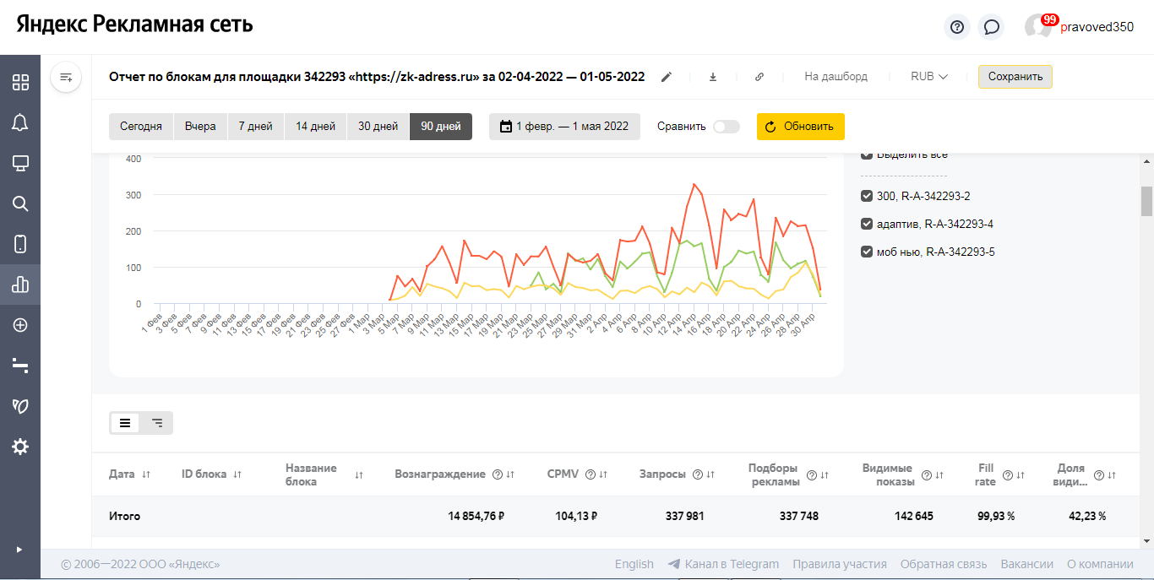This screenshot has height=580, width=1154.
Task: Open the RUB currency dropdown
Action: (928, 77)
